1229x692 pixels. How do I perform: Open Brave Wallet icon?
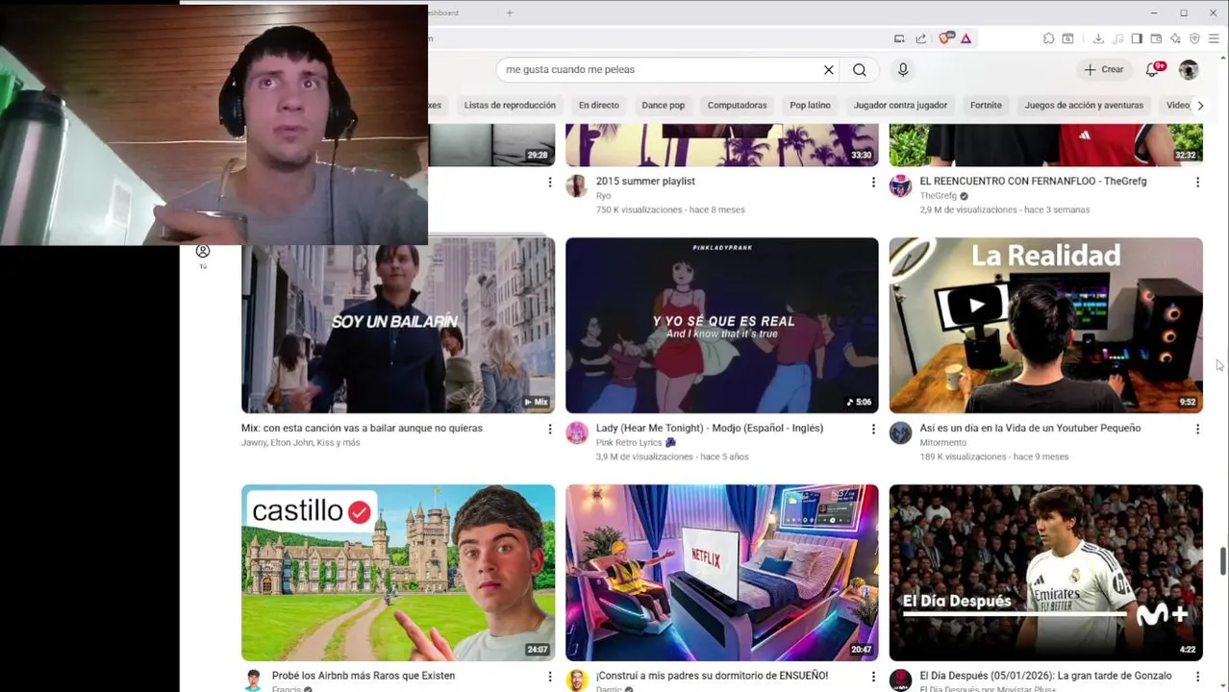click(x=1156, y=38)
